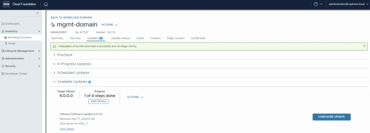Open the Clusters tab

[x=155, y=38]
